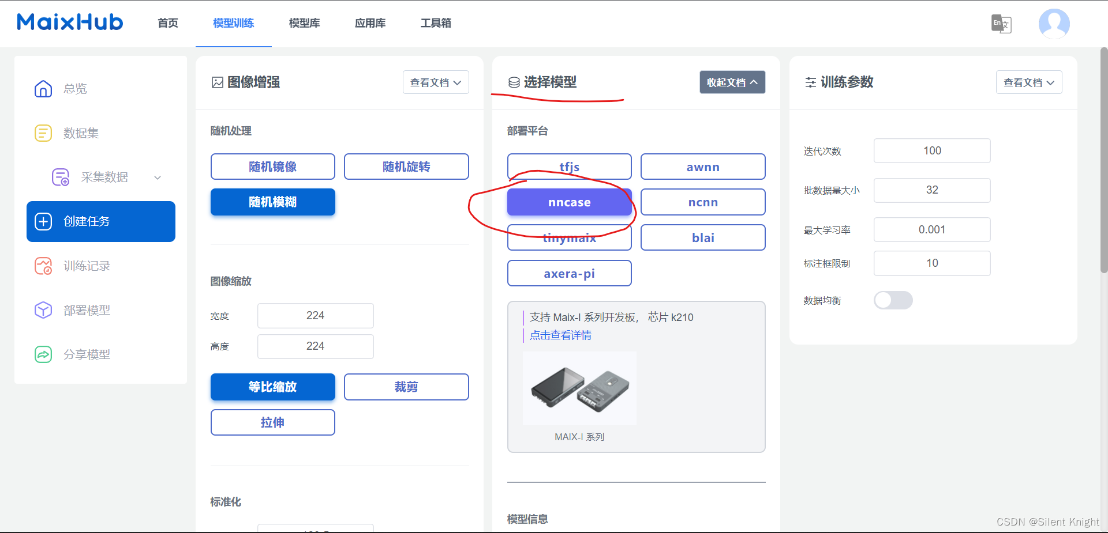
Task: Click the page vertical scrollbar
Action: (x=1103, y=160)
